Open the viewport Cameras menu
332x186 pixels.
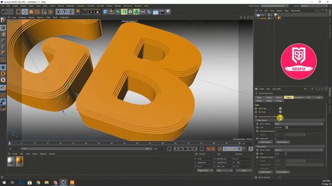coord(22,18)
